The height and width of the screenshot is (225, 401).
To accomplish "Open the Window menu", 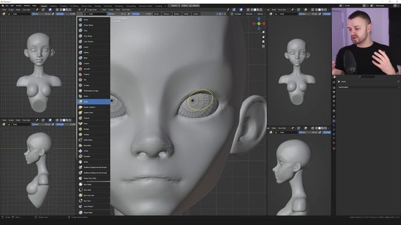I will (27, 6).
